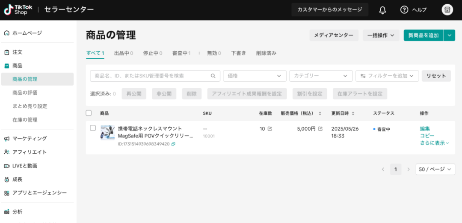Open the notifications bell
This screenshot has width=462, height=223.
pyautogui.click(x=382, y=10)
